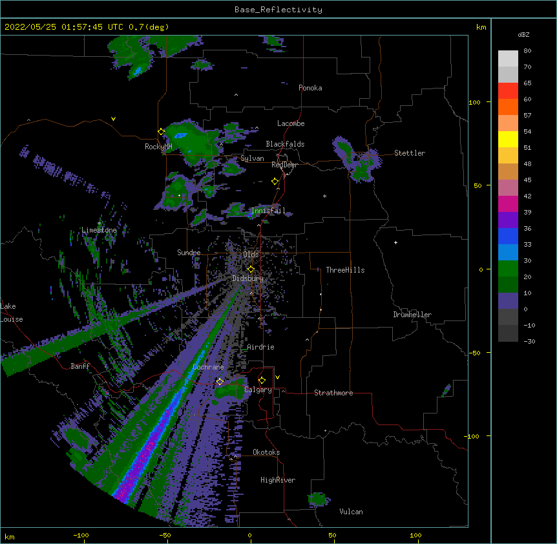Click the yellow diamond marker beside RockyMH
Viewport: 557px width, 544px height.
pyautogui.click(x=162, y=132)
